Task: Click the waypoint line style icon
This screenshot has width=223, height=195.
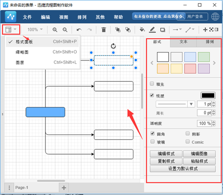Action: (188, 30)
